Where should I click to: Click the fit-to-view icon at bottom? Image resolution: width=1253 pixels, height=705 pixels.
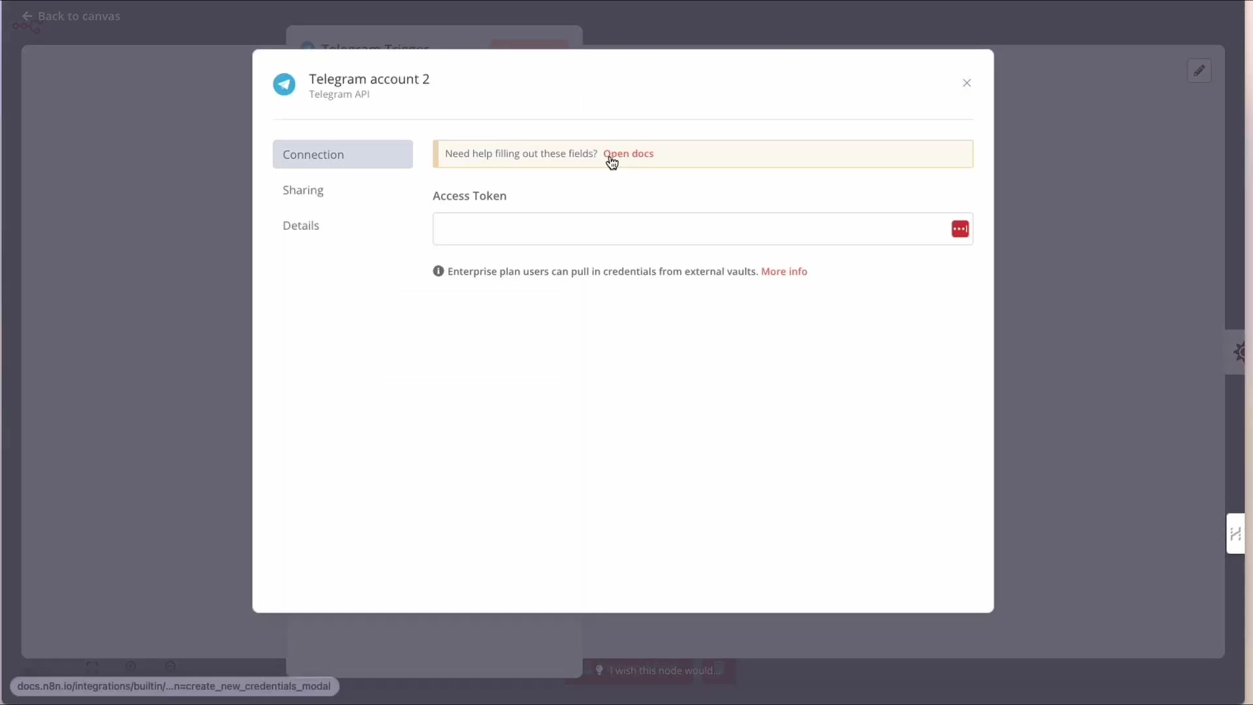click(92, 667)
